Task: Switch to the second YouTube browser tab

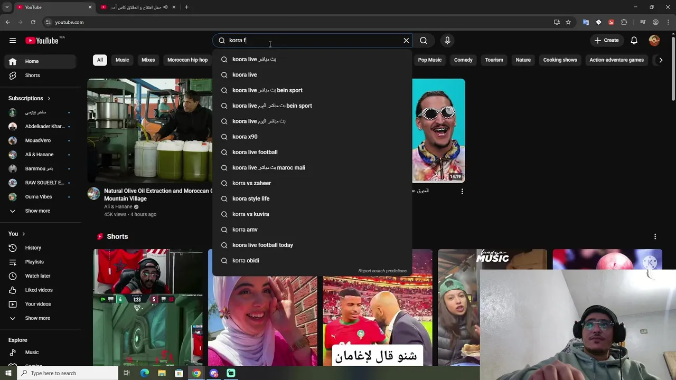Action: pyautogui.click(x=138, y=7)
